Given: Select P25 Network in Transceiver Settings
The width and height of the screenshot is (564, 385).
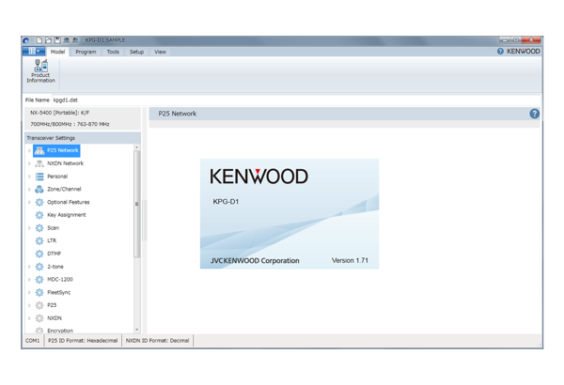Looking at the screenshot, I should 63,150.
